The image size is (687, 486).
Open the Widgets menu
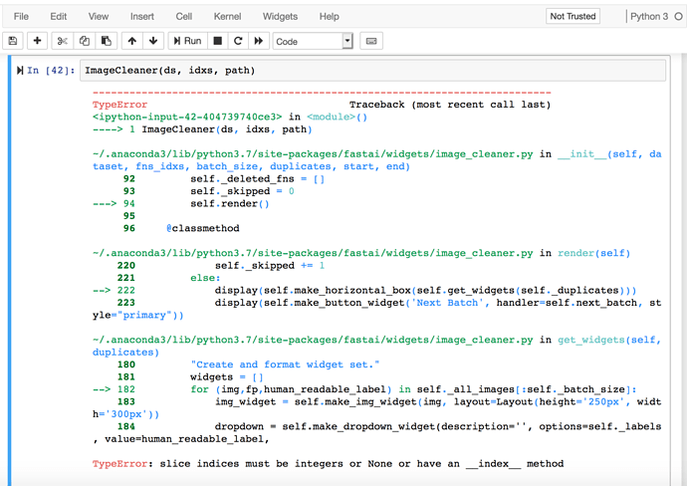click(x=280, y=16)
